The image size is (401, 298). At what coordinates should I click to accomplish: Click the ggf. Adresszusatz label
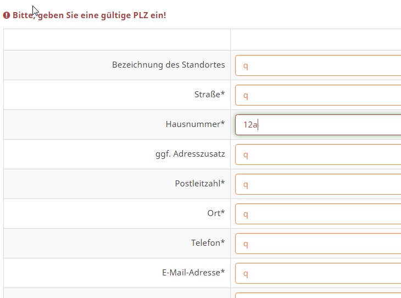(x=190, y=154)
